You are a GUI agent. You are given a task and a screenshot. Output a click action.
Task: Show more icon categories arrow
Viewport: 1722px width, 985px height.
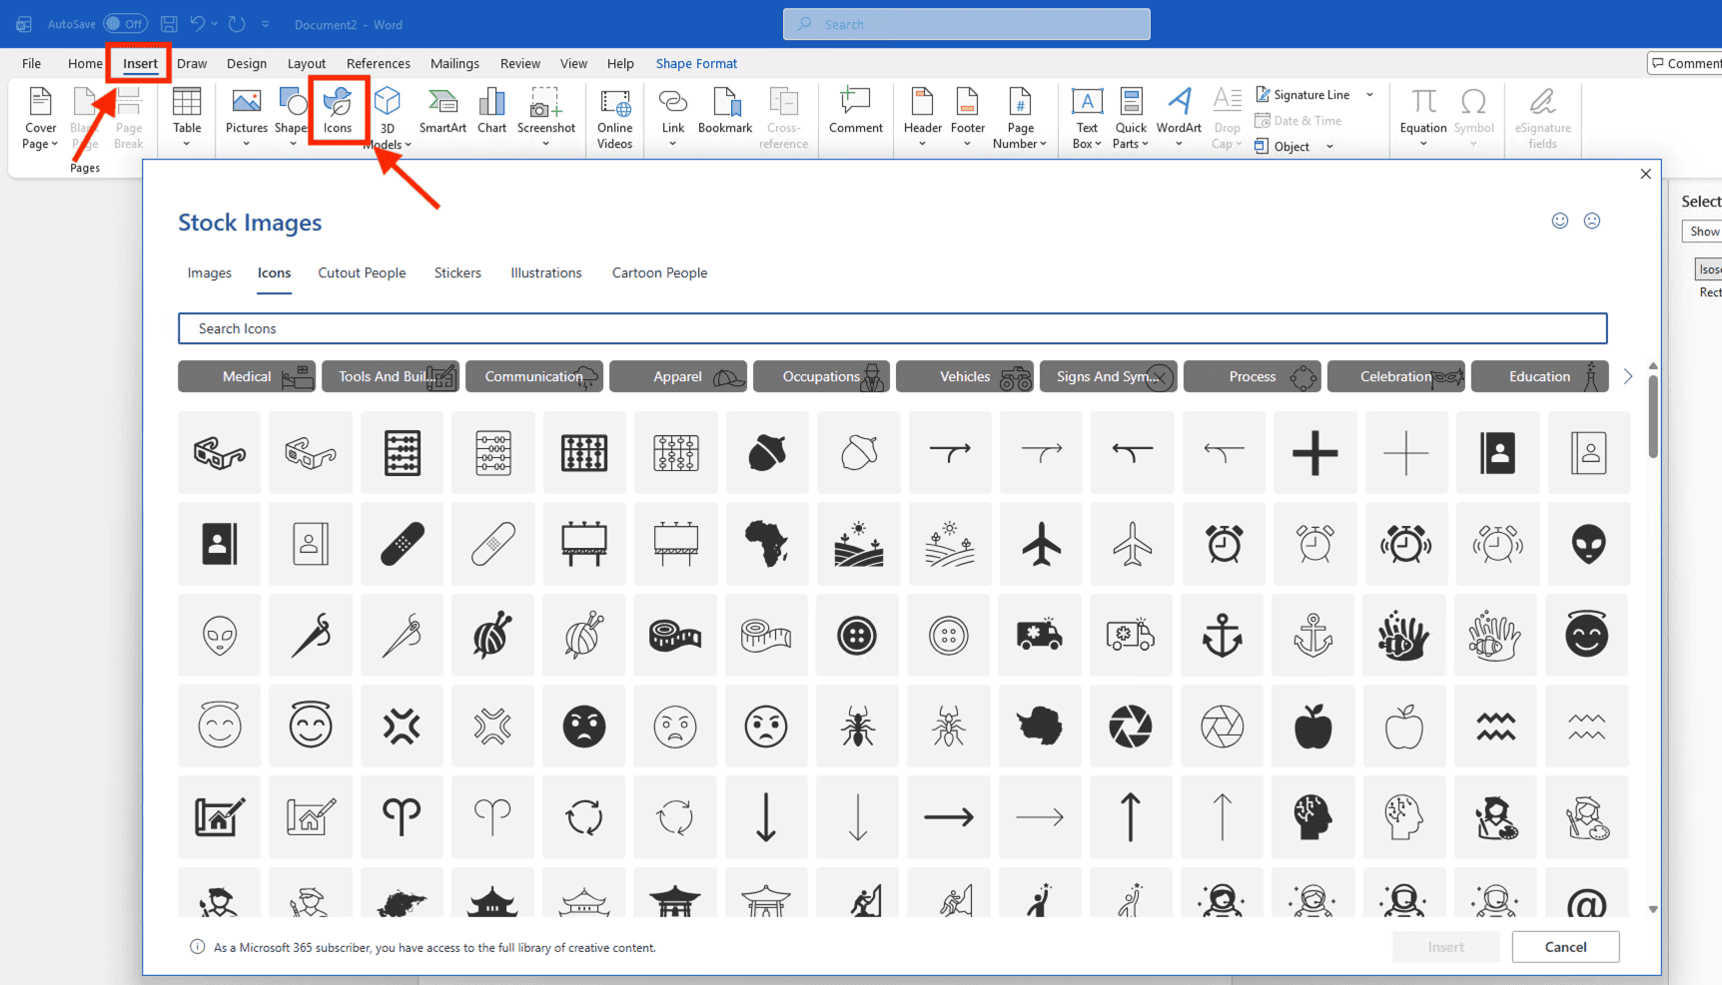1628,376
